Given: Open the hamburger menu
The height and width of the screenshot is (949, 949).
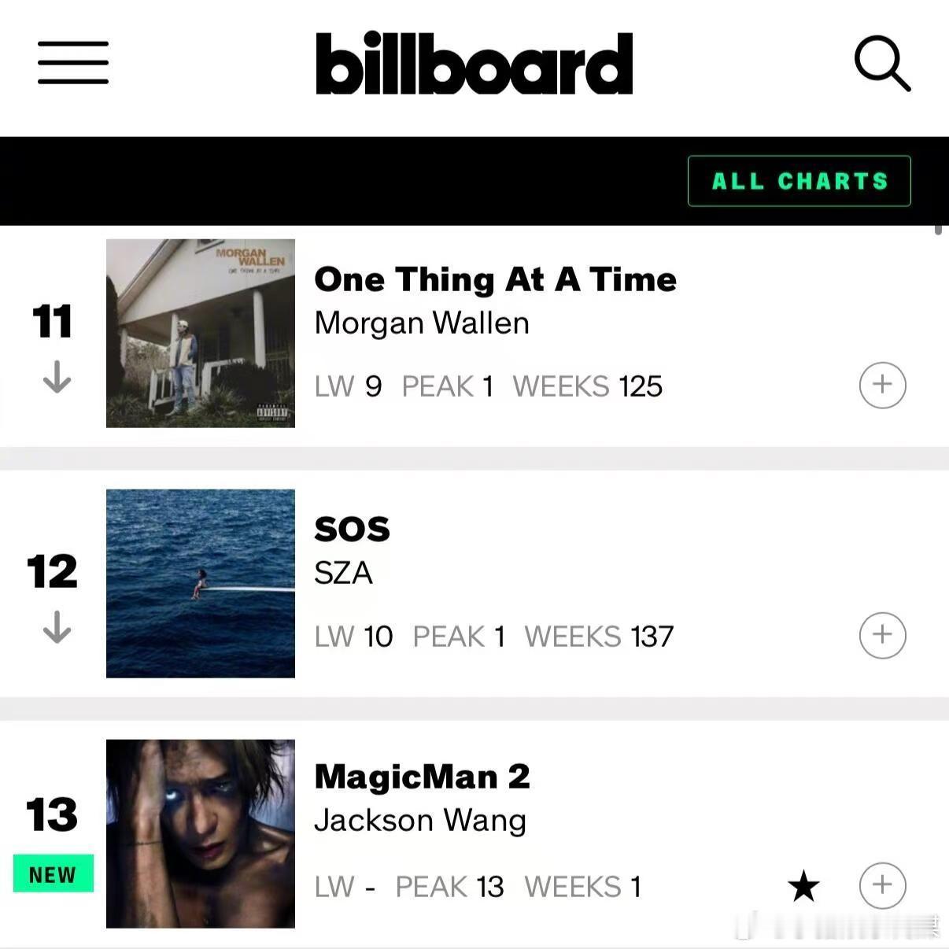Looking at the screenshot, I should click(72, 62).
